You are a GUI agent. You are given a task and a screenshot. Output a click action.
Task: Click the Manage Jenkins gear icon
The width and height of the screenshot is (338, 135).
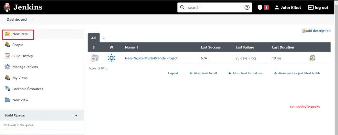pyautogui.click(x=7, y=67)
